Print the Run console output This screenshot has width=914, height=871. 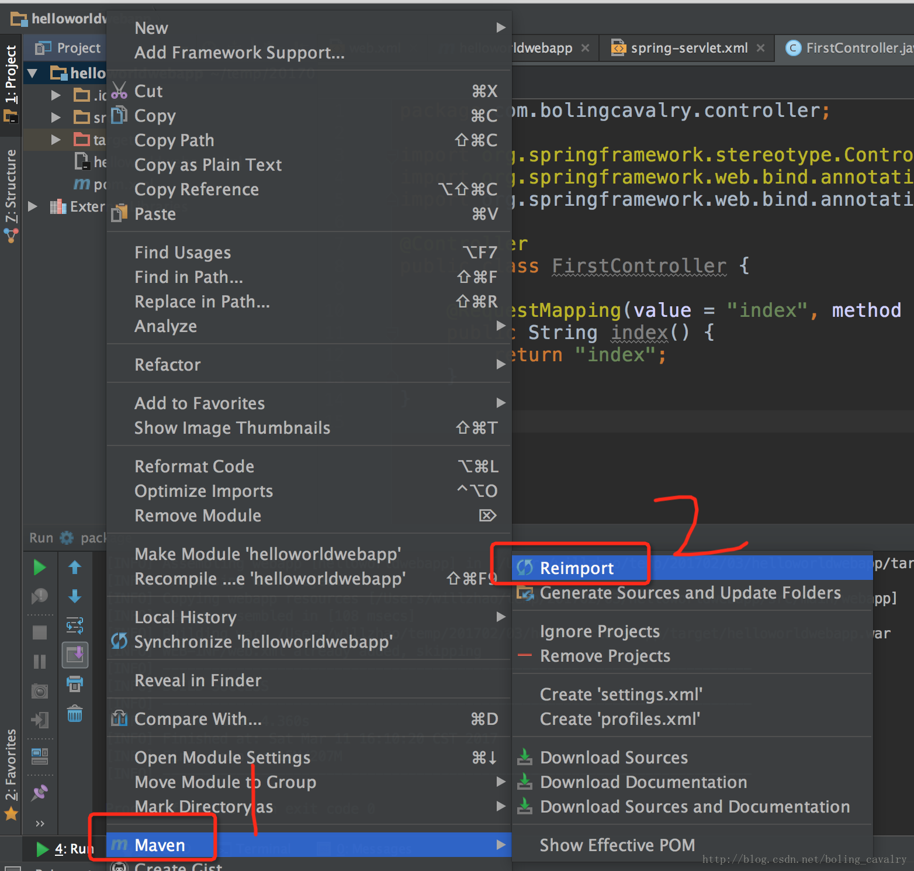pyautogui.click(x=75, y=683)
